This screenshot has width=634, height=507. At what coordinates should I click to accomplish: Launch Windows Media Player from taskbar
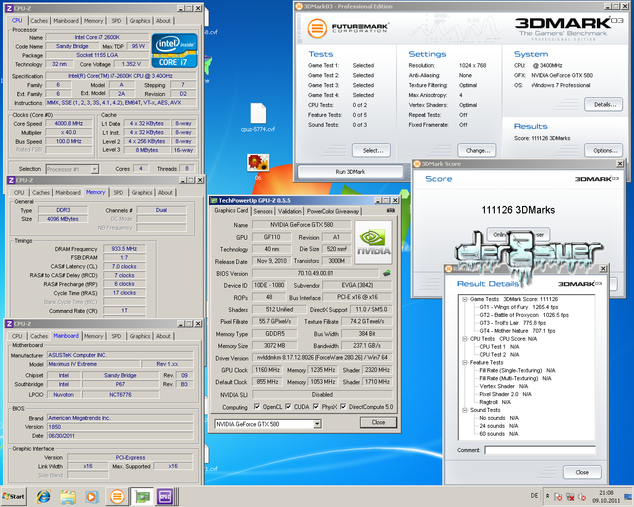point(92,497)
